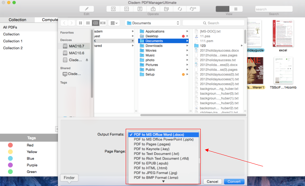Choose PDF to Pages (.pages)
The height and width of the screenshot is (186, 305).
point(164,144)
